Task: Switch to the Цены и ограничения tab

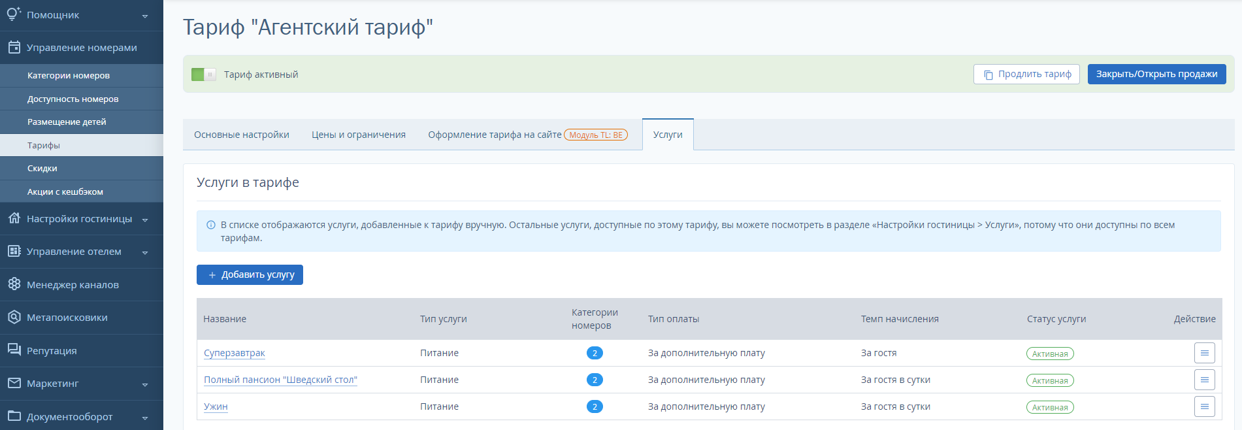Action: pos(359,135)
